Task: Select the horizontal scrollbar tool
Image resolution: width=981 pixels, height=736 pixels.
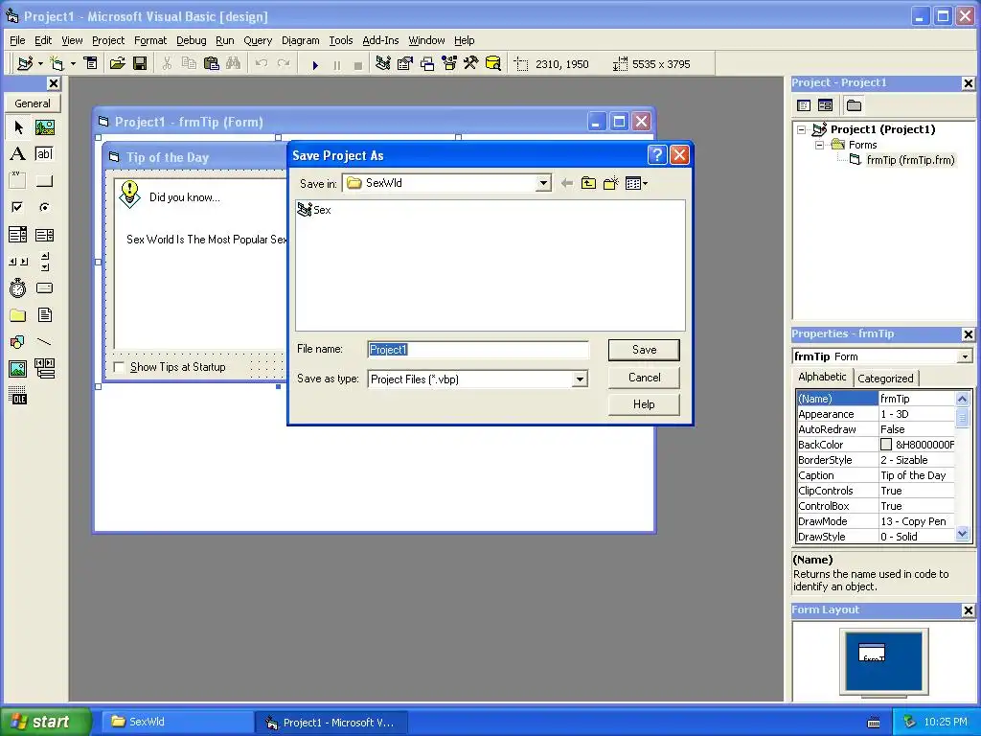Action: pos(18,262)
